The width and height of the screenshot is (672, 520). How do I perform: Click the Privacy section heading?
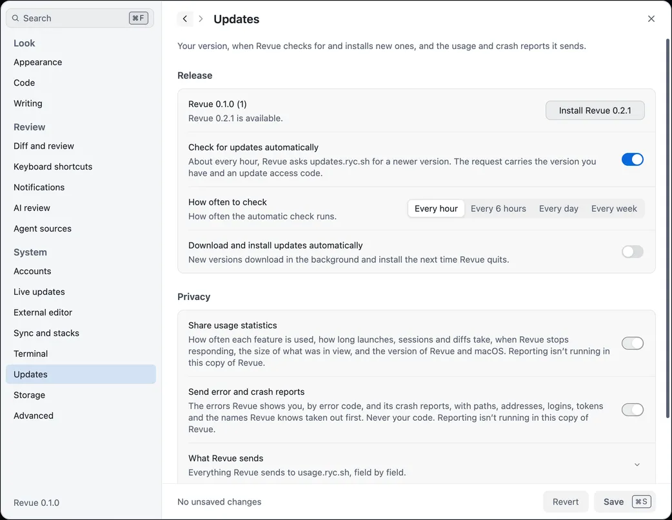(193, 297)
